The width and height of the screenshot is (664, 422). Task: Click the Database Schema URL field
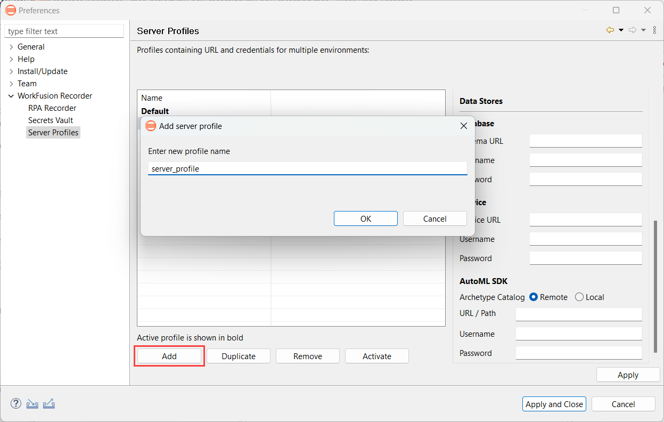click(586, 141)
